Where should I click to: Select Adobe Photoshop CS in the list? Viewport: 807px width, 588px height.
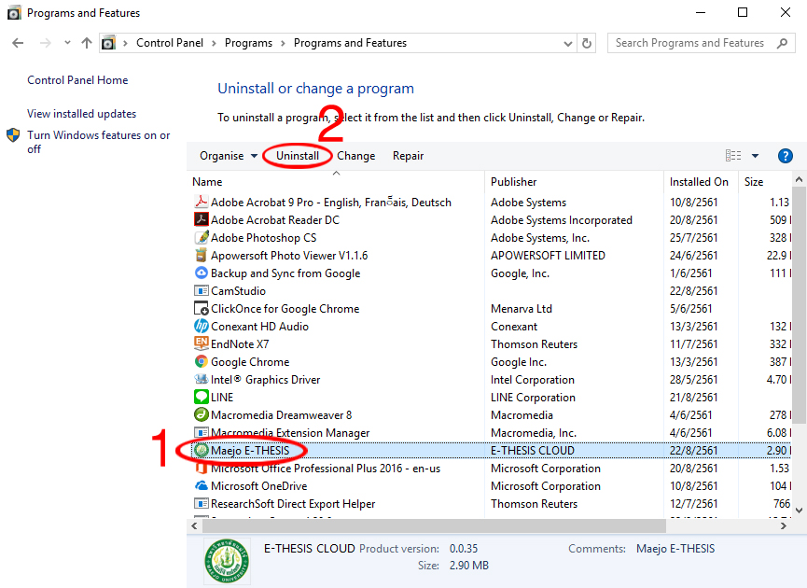coord(263,237)
